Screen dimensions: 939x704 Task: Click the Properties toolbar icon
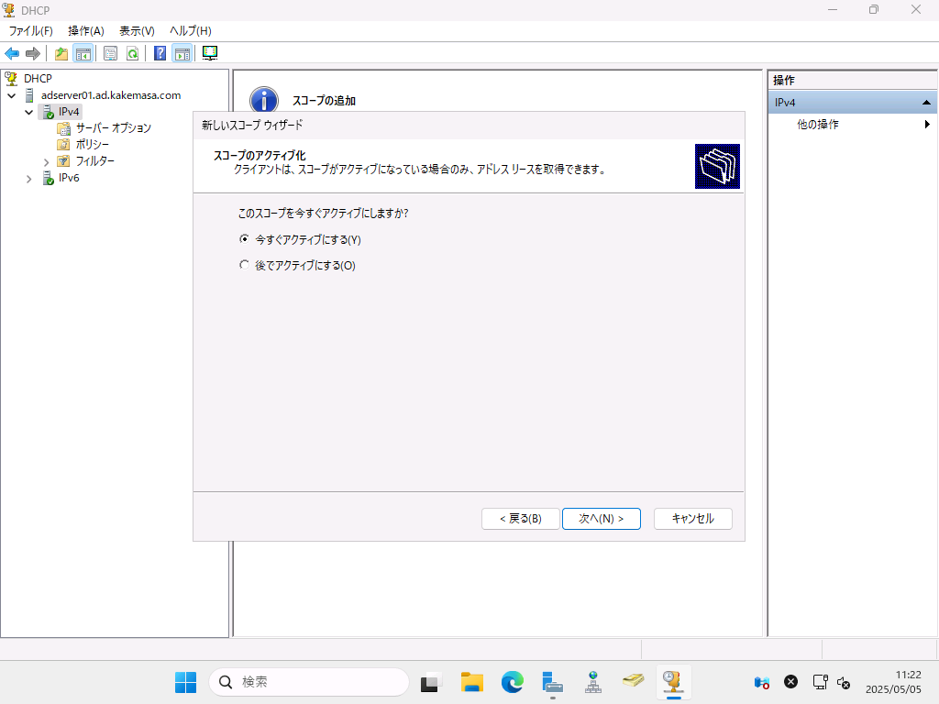[110, 53]
